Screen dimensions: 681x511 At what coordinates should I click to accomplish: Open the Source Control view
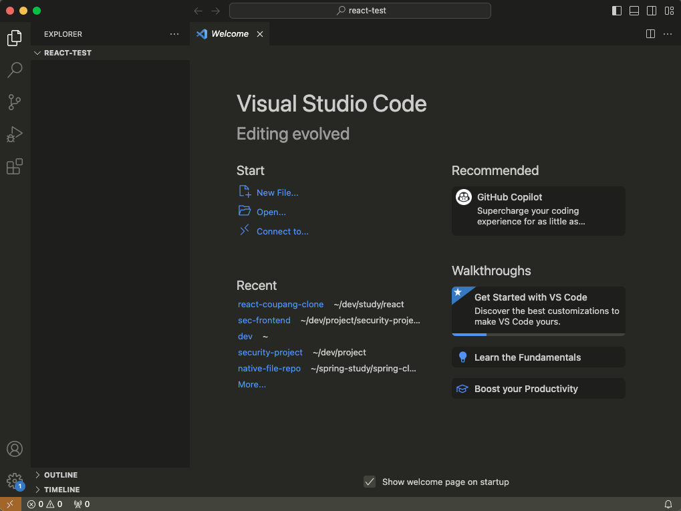tap(15, 102)
